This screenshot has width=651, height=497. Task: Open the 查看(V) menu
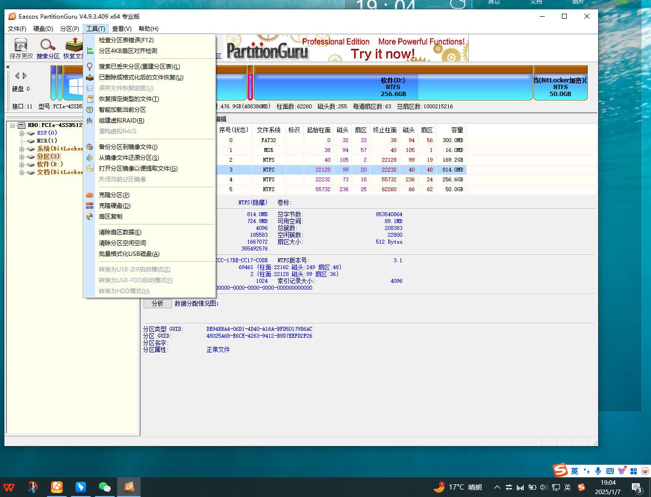[x=122, y=29]
